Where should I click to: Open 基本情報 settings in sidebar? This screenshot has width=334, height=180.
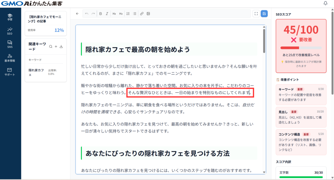(x=10, y=58)
